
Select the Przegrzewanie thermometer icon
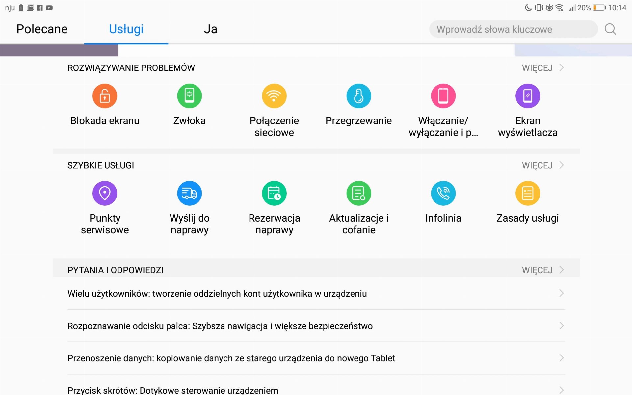(359, 96)
